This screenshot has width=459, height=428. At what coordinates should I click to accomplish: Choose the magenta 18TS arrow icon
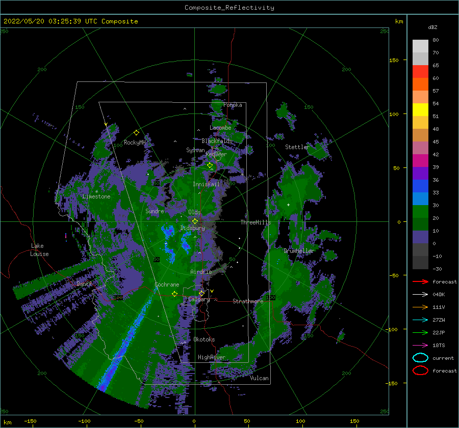point(420,346)
